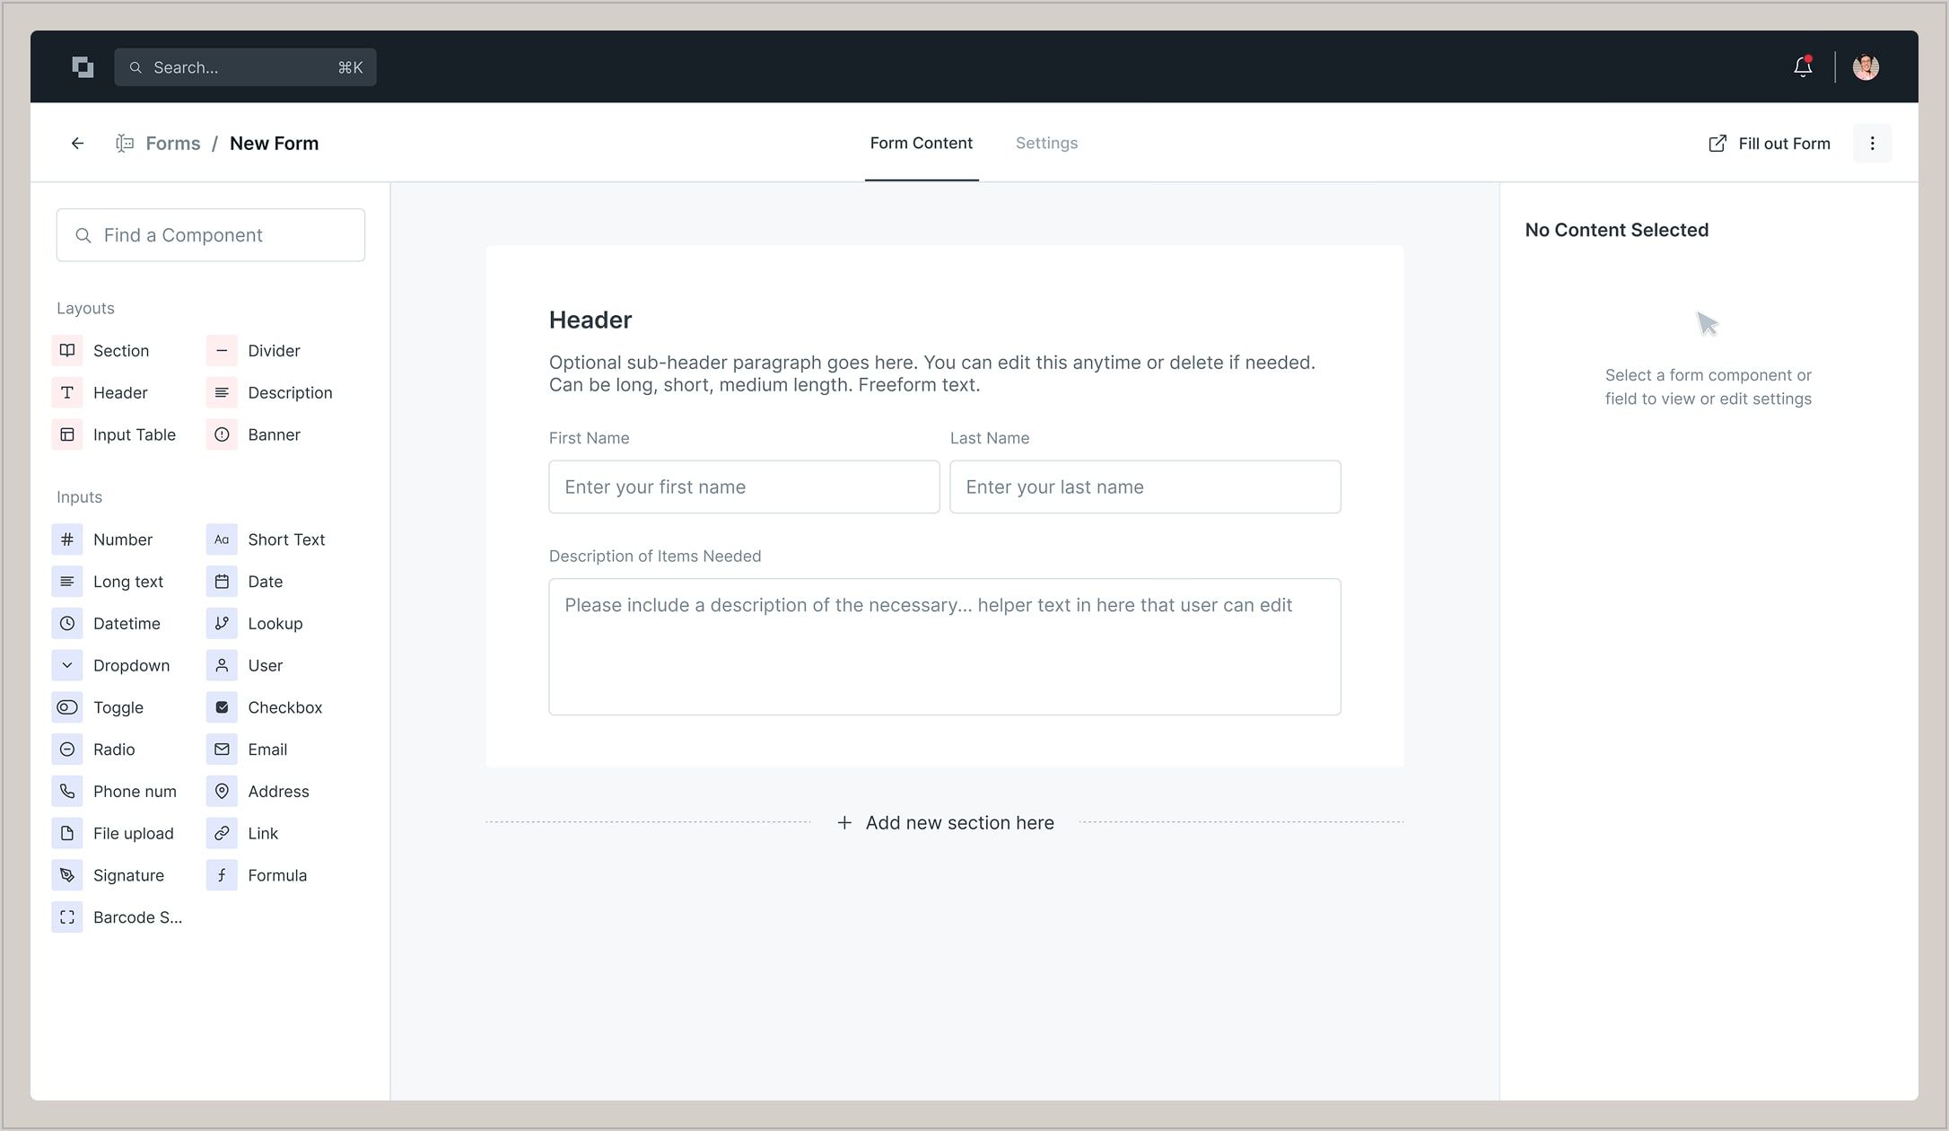Add a Dropdown component
Image resolution: width=1949 pixels, height=1131 pixels.
(111, 666)
